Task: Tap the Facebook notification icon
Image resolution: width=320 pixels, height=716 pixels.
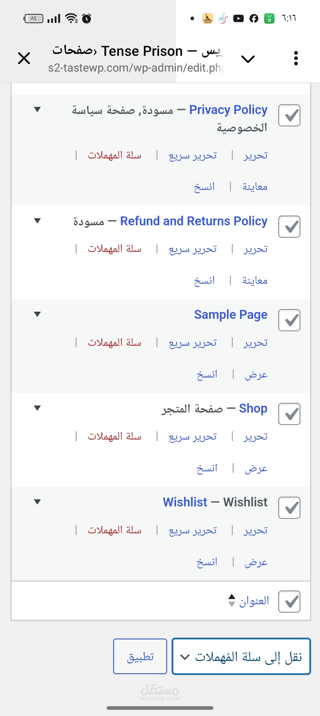Action: (254, 19)
